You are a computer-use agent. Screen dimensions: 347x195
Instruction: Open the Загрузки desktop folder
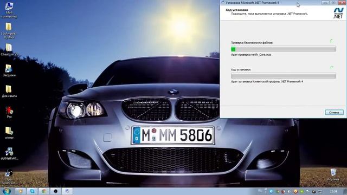pos(9,70)
